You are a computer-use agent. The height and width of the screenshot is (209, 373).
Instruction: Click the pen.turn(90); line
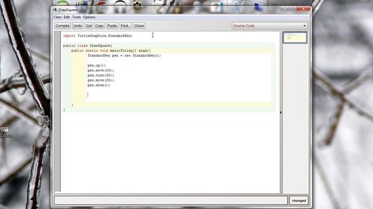(101, 75)
